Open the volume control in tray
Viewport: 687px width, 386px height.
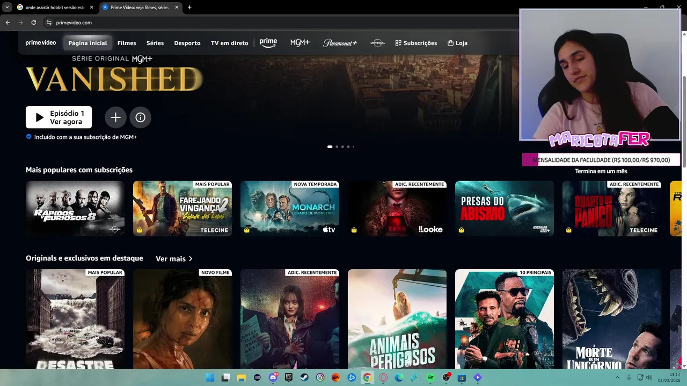point(649,377)
